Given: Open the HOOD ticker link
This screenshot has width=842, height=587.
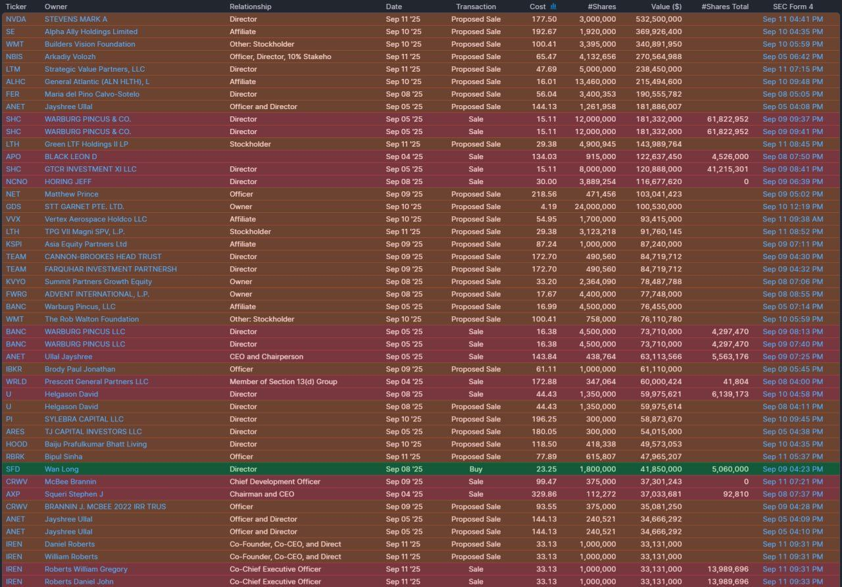Looking at the screenshot, I should tap(16, 444).
